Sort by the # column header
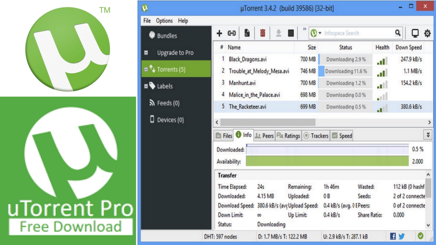 click(x=221, y=47)
